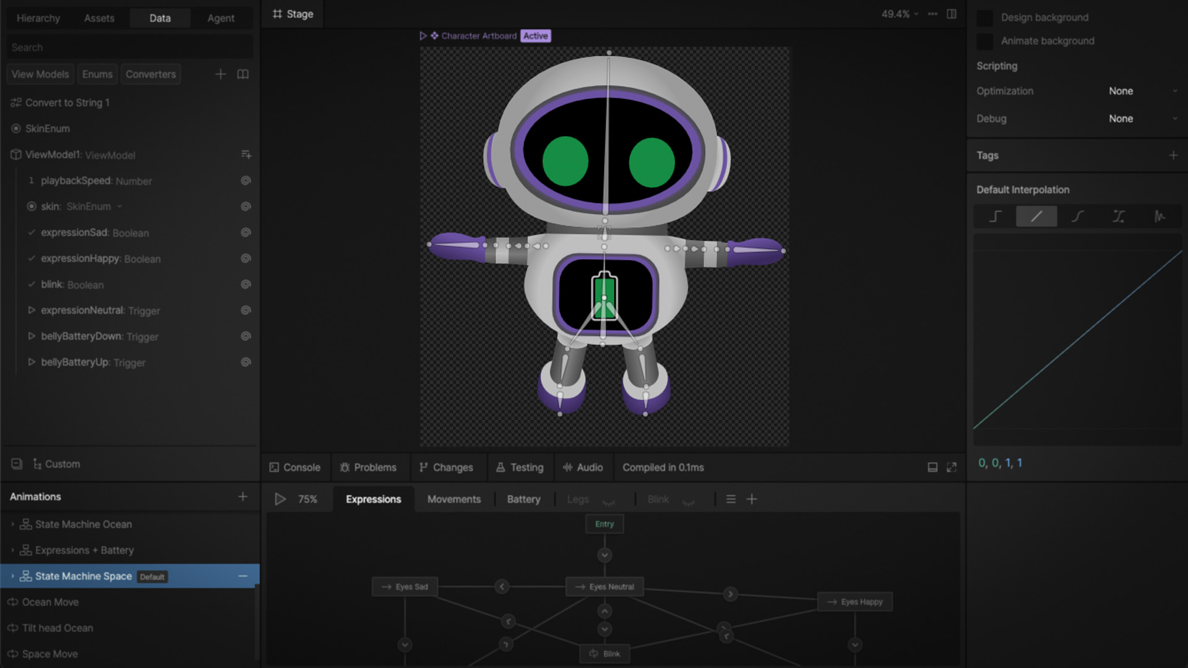Click playbackSpeed property binding target icon
Image resolution: width=1188 pixels, height=668 pixels.
(246, 181)
